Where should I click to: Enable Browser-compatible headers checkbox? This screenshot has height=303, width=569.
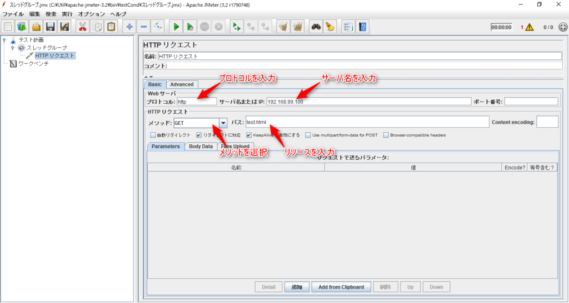pyautogui.click(x=386, y=135)
